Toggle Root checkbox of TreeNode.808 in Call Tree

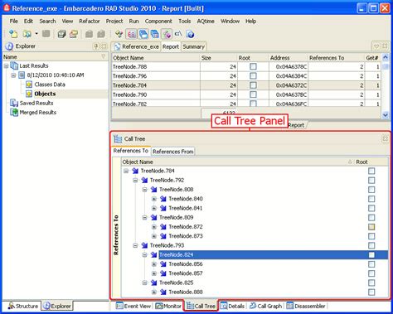point(371,190)
